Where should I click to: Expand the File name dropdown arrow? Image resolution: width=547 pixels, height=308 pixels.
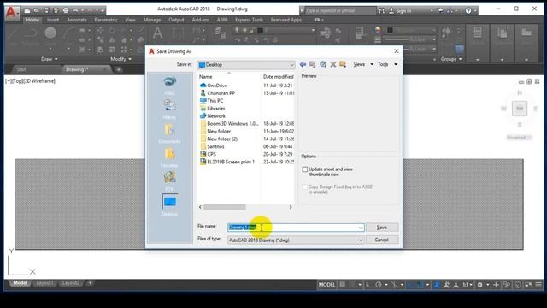point(361,228)
